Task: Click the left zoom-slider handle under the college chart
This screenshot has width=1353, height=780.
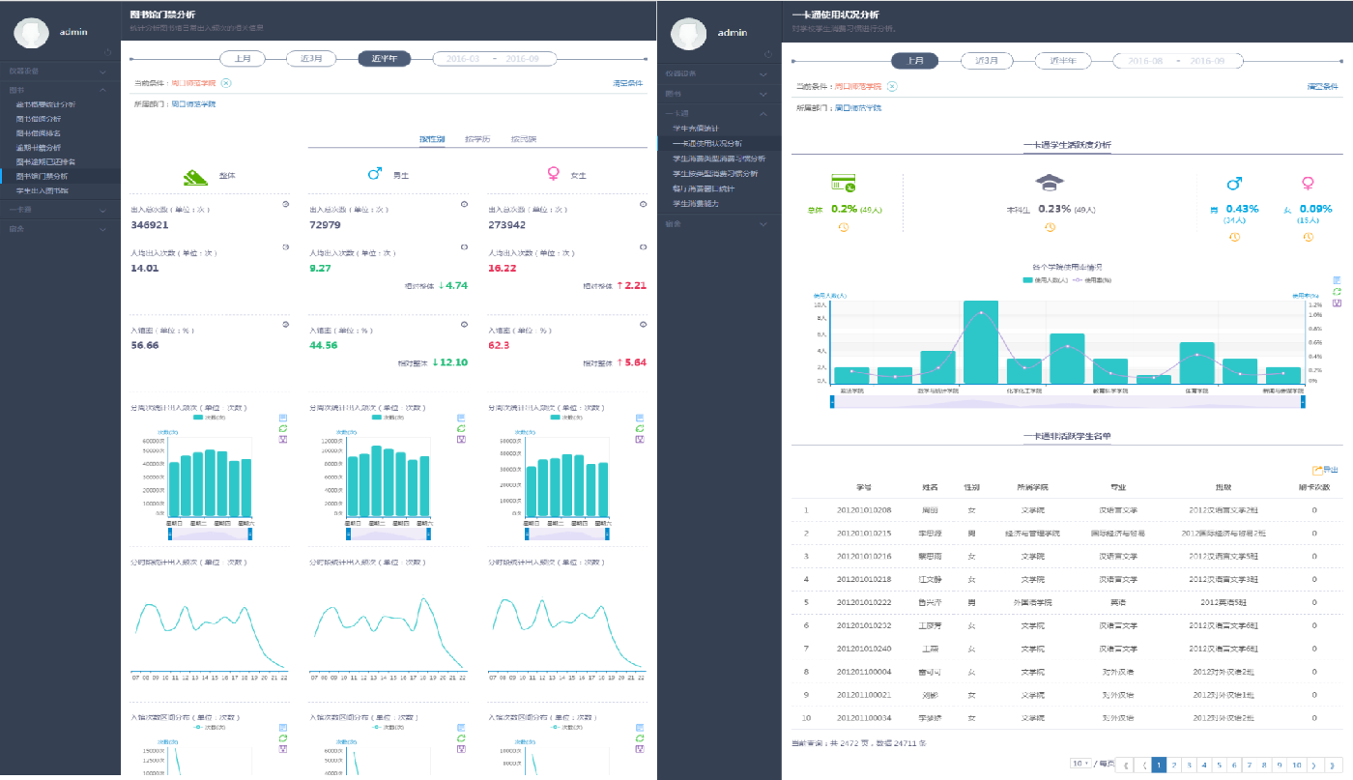Action: [832, 401]
